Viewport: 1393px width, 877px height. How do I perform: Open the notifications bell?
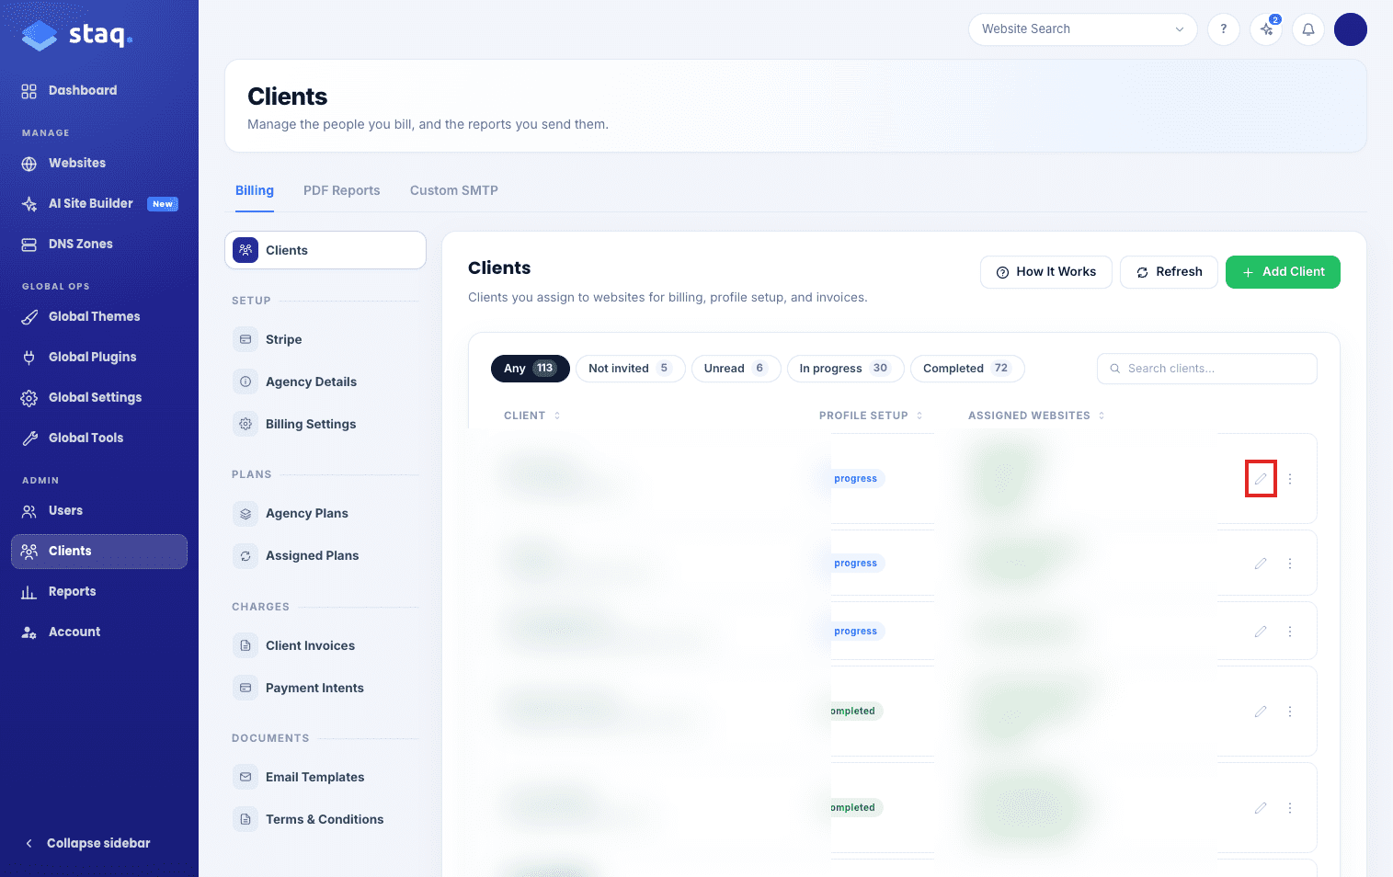click(x=1308, y=29)
